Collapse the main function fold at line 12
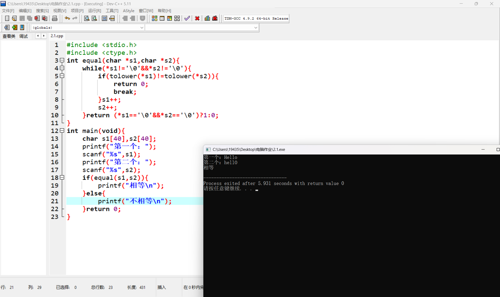The height and width of the screenshot is (297, 500). pyautogui.click(x=62, y=131)
